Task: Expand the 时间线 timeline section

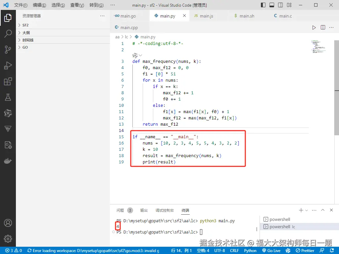Action: tap(63, 40)
